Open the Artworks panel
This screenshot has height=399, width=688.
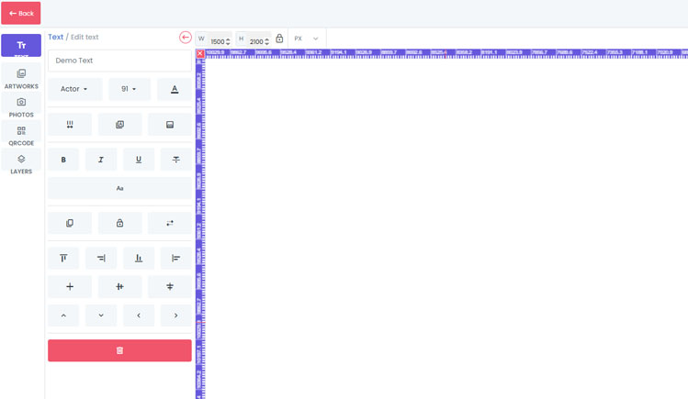[x=21, y=78]
